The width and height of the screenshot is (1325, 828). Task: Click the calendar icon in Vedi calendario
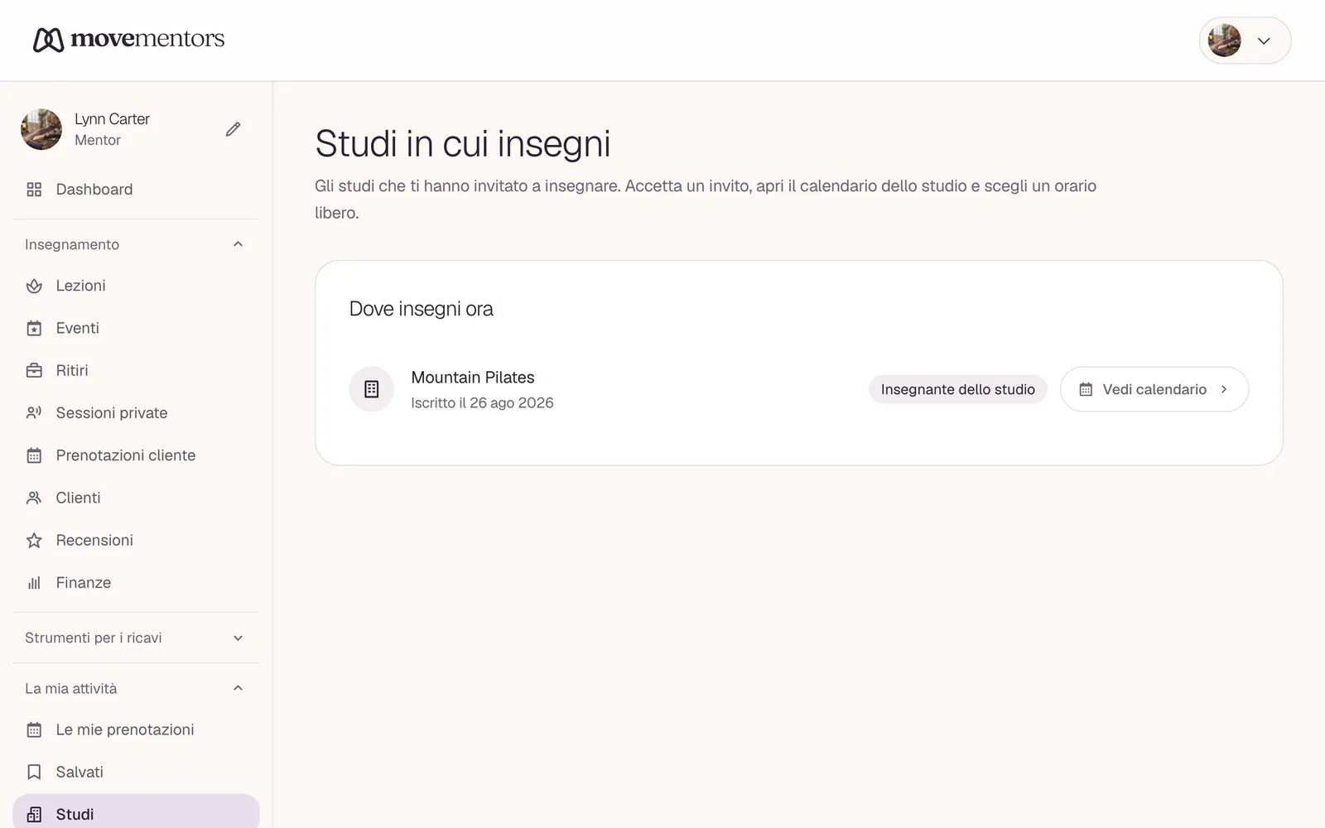click(1086, 389)
